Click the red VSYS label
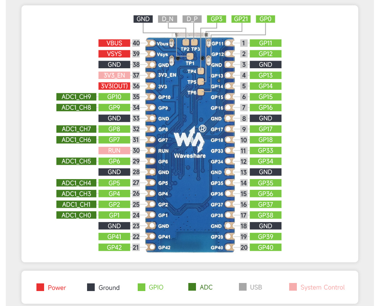 point(114,54)
